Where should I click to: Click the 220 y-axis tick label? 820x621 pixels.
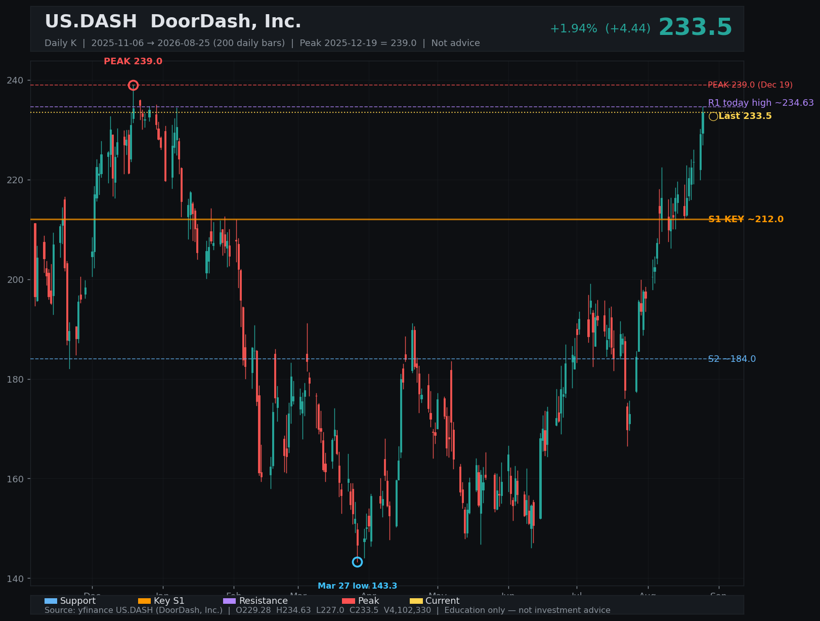click(16, 180)
